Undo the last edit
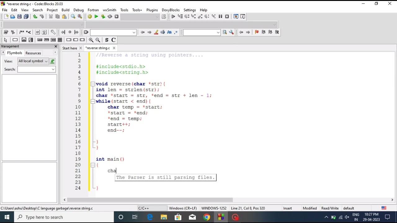397x223 pixels. (35, 16)
